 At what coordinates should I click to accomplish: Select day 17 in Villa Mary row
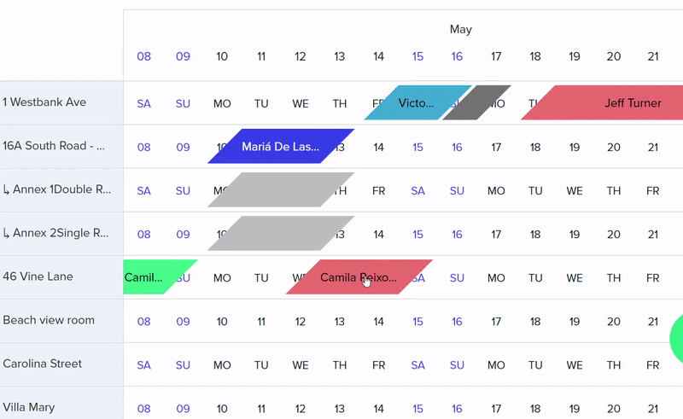(496, 409)
